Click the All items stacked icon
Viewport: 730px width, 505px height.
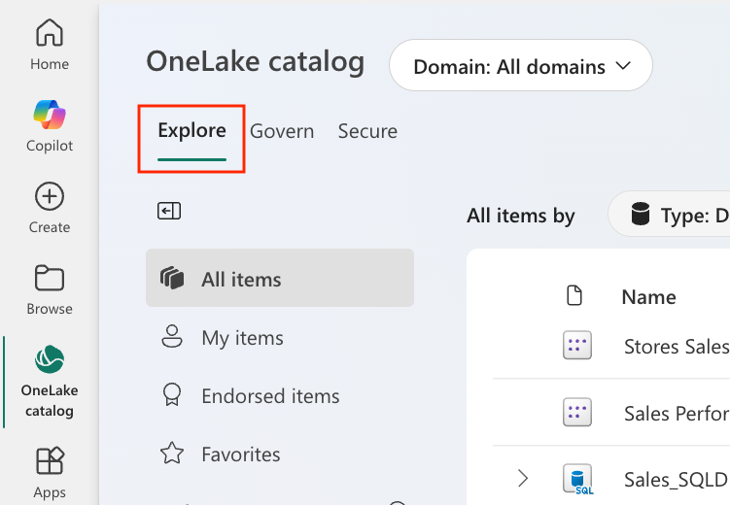coord(172,279)
